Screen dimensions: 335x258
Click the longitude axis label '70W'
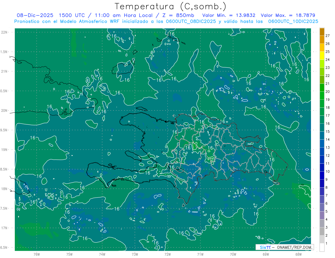click(x=233, y=254)
